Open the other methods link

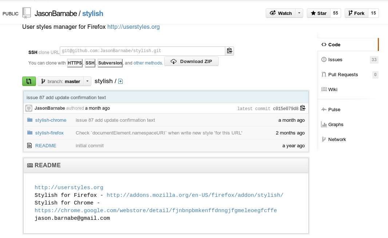[148, 63]
